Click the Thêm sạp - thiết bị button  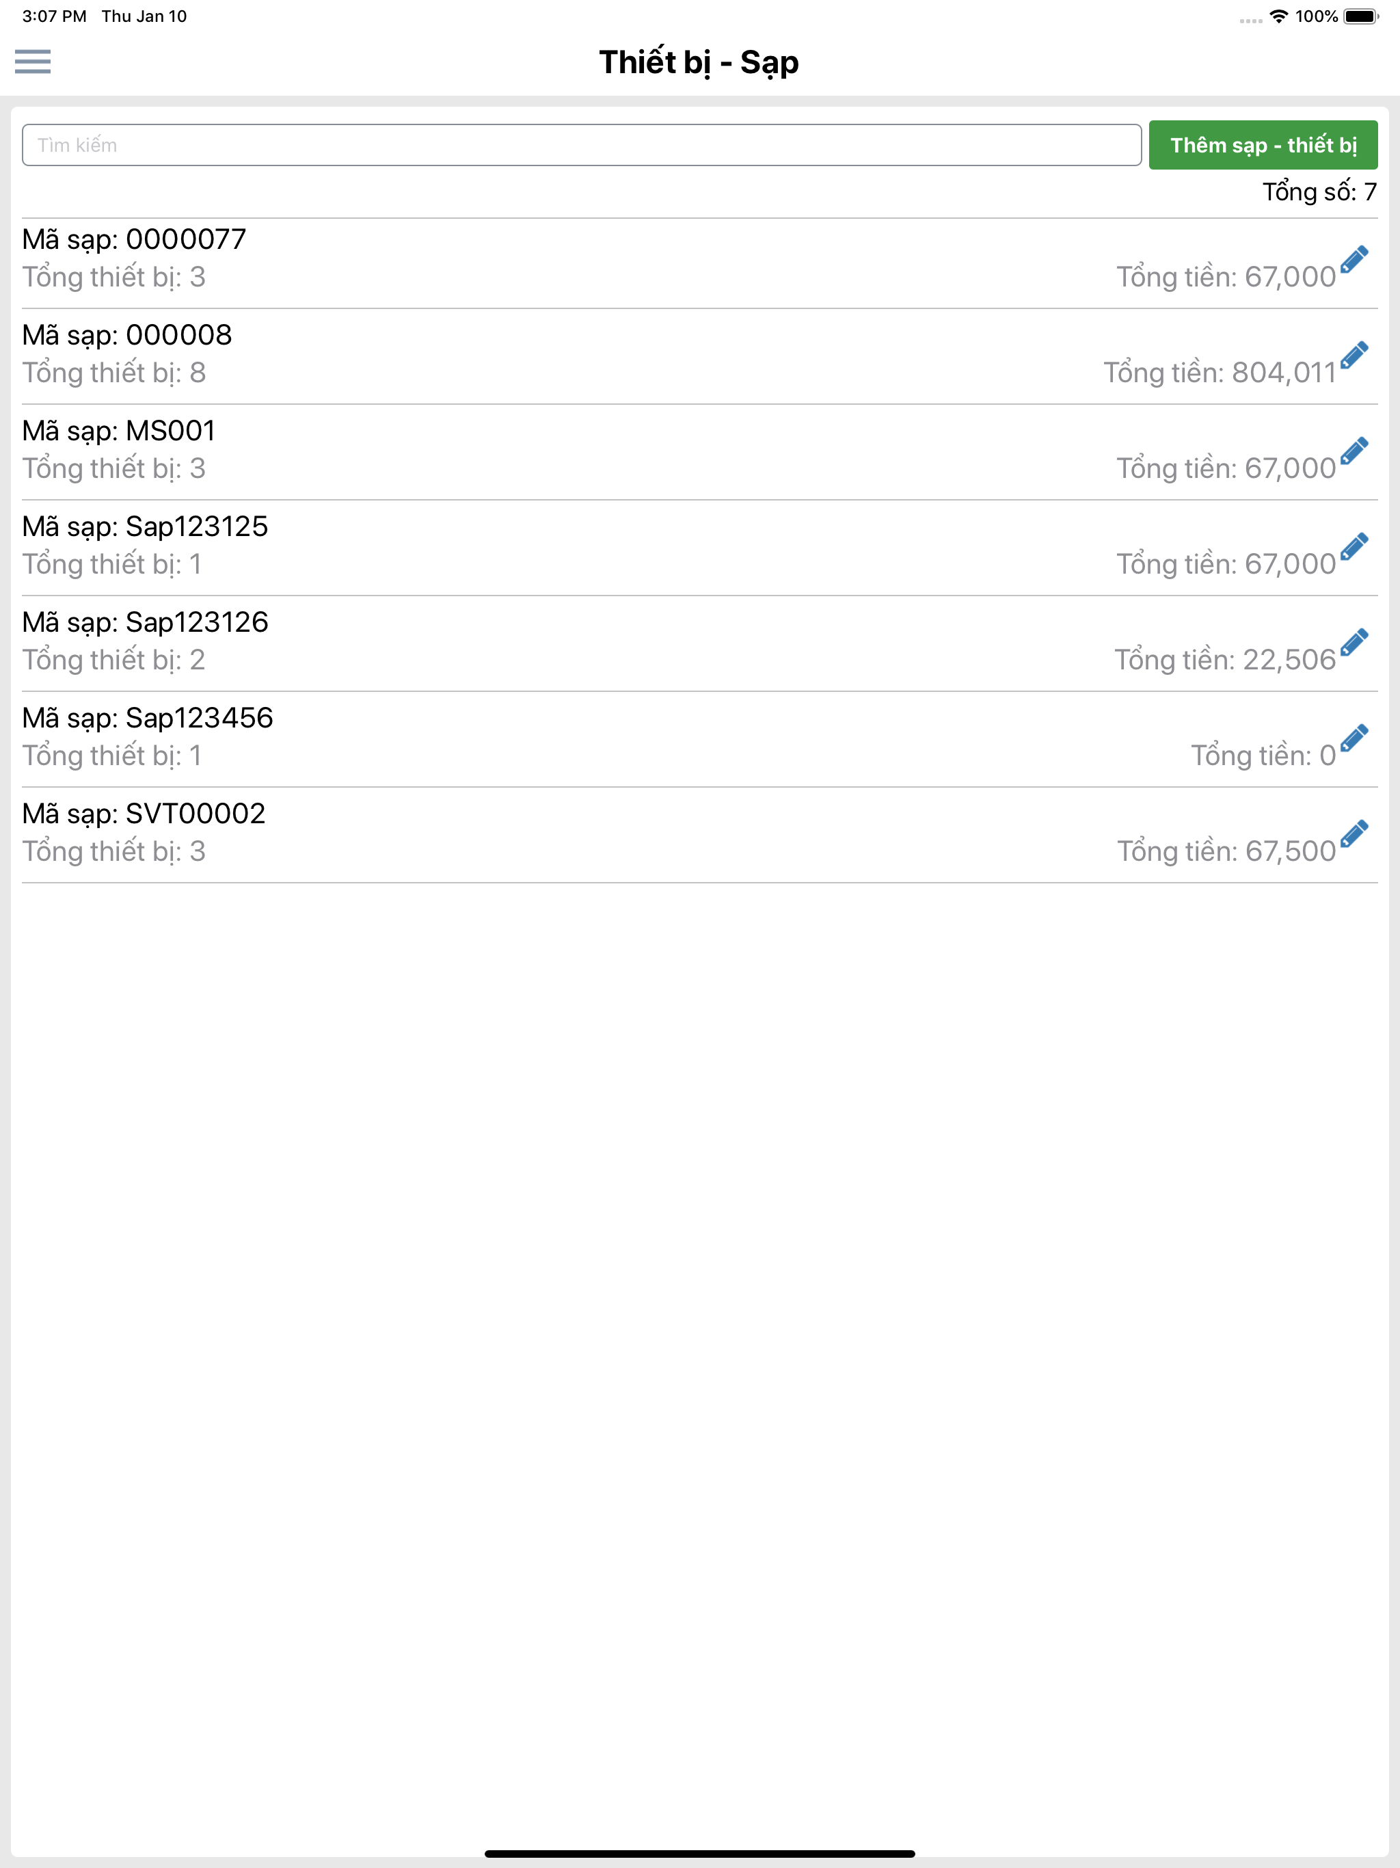(1263, 145)
